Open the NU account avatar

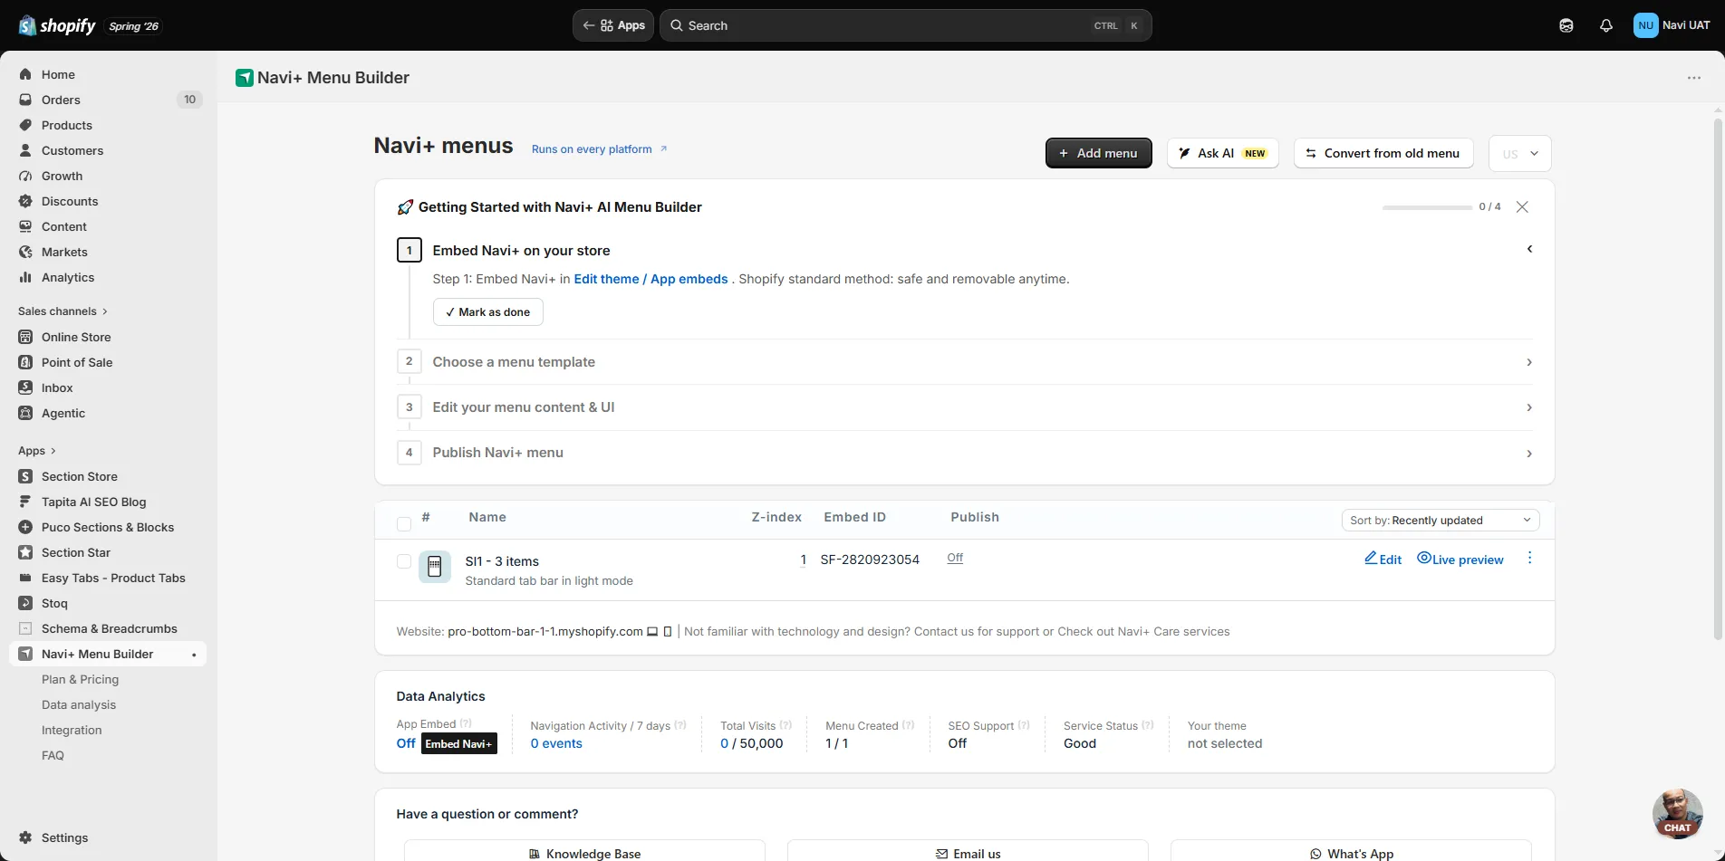click(1645, 25)
